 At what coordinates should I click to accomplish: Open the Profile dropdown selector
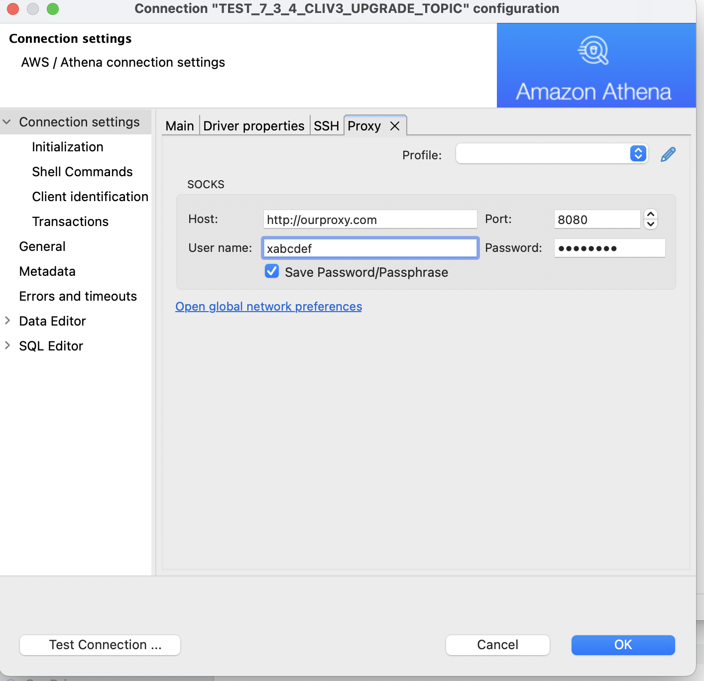[637, 154]
